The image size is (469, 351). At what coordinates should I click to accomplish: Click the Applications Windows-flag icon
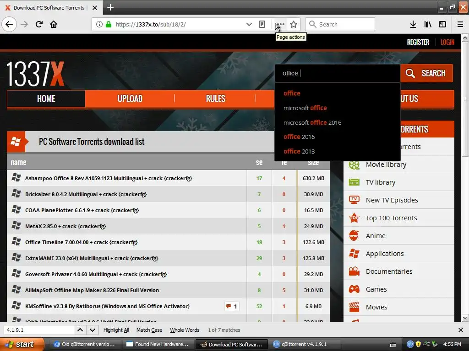[x=354, y=253]
